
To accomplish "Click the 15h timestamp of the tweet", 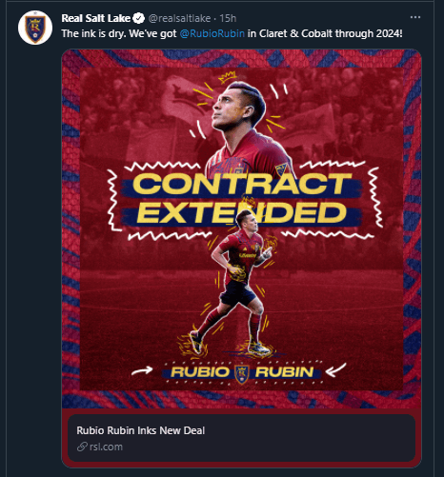I will 228,18.
